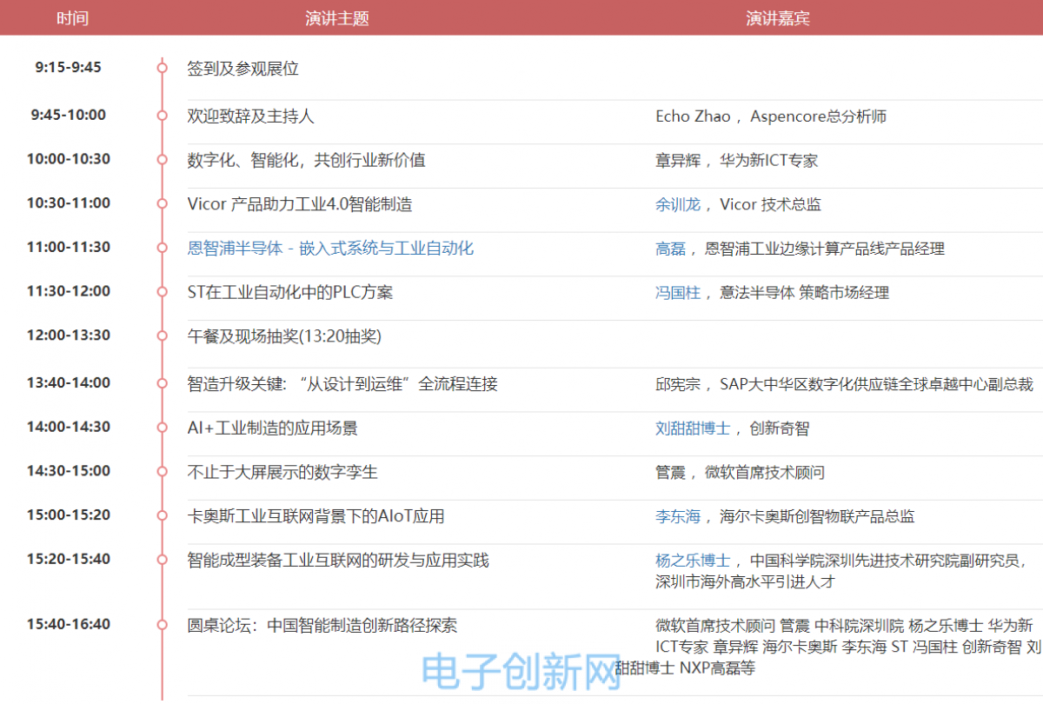Click the 15:00-15:20 time cell

[68, 515]
